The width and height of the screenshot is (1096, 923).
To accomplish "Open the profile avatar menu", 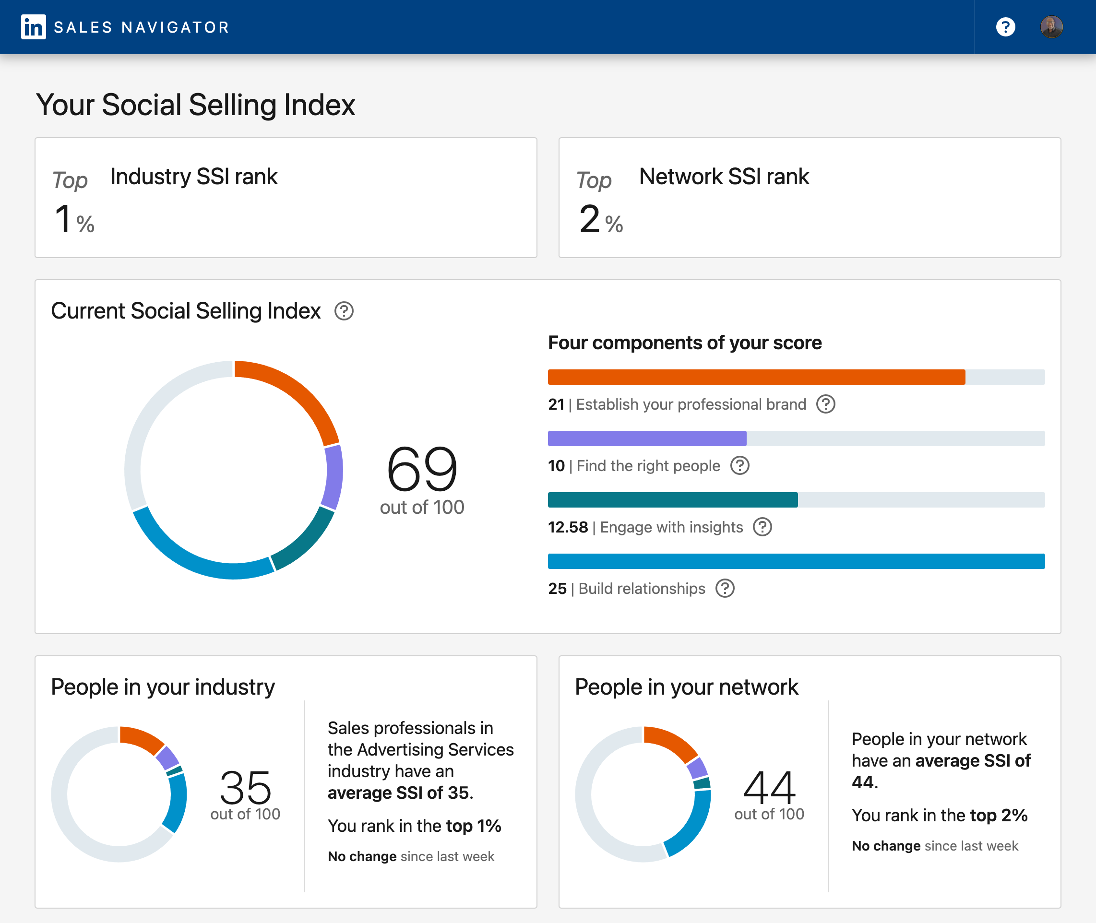I will tap(1051, 27).
